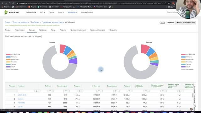201x113 pixels.
Task: Open the Ozon dropdown menu
Action: (x=61, y=13)
